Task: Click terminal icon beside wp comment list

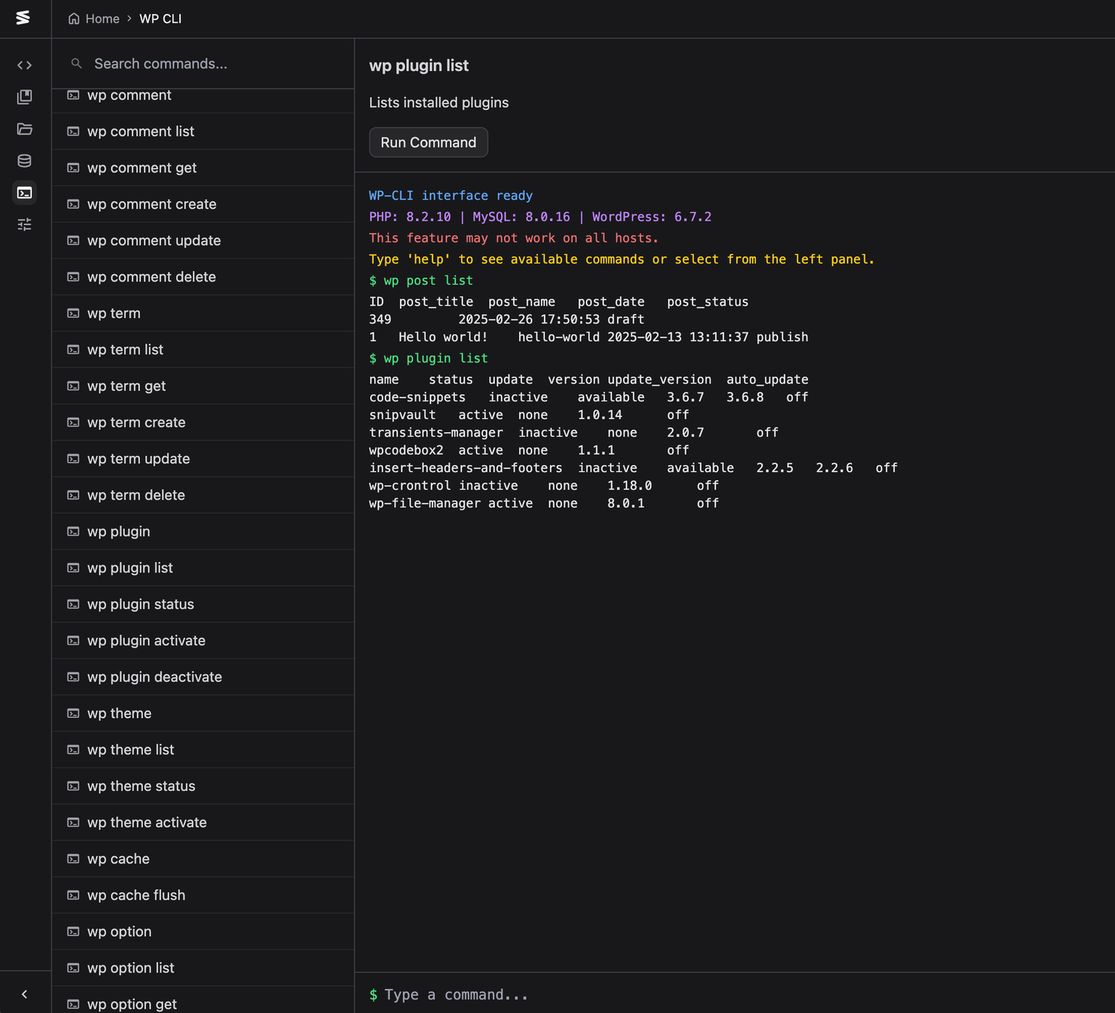Action: point(73,131)
